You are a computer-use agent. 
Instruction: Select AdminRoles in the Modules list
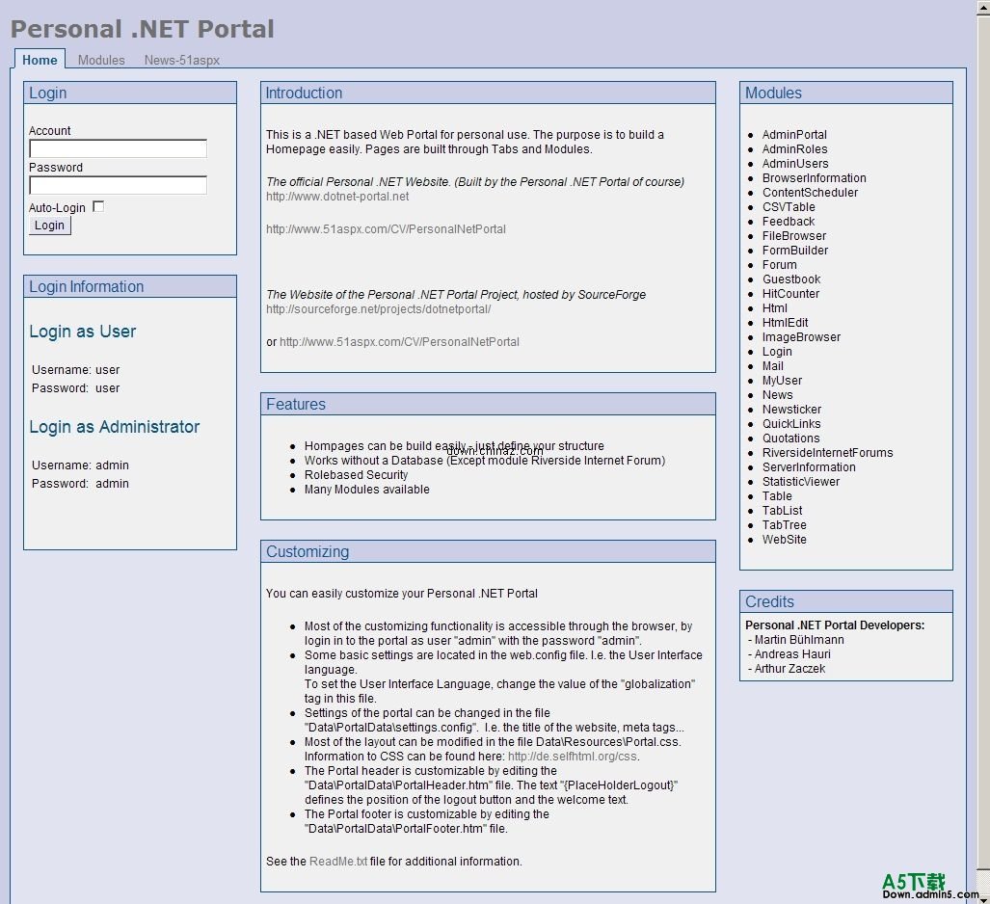pyautogui.click(x=794, y=149)
